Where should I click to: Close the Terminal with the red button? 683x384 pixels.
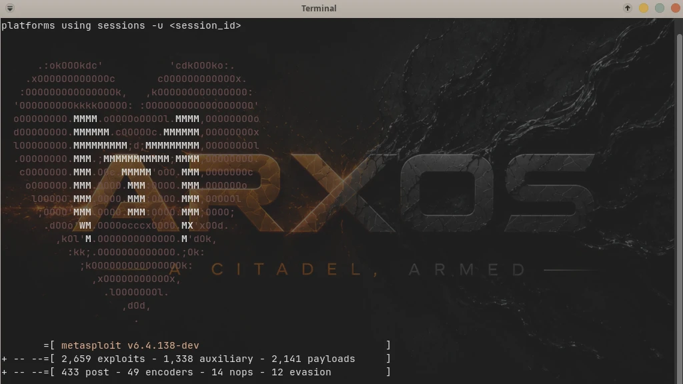(x=675, y=8)
